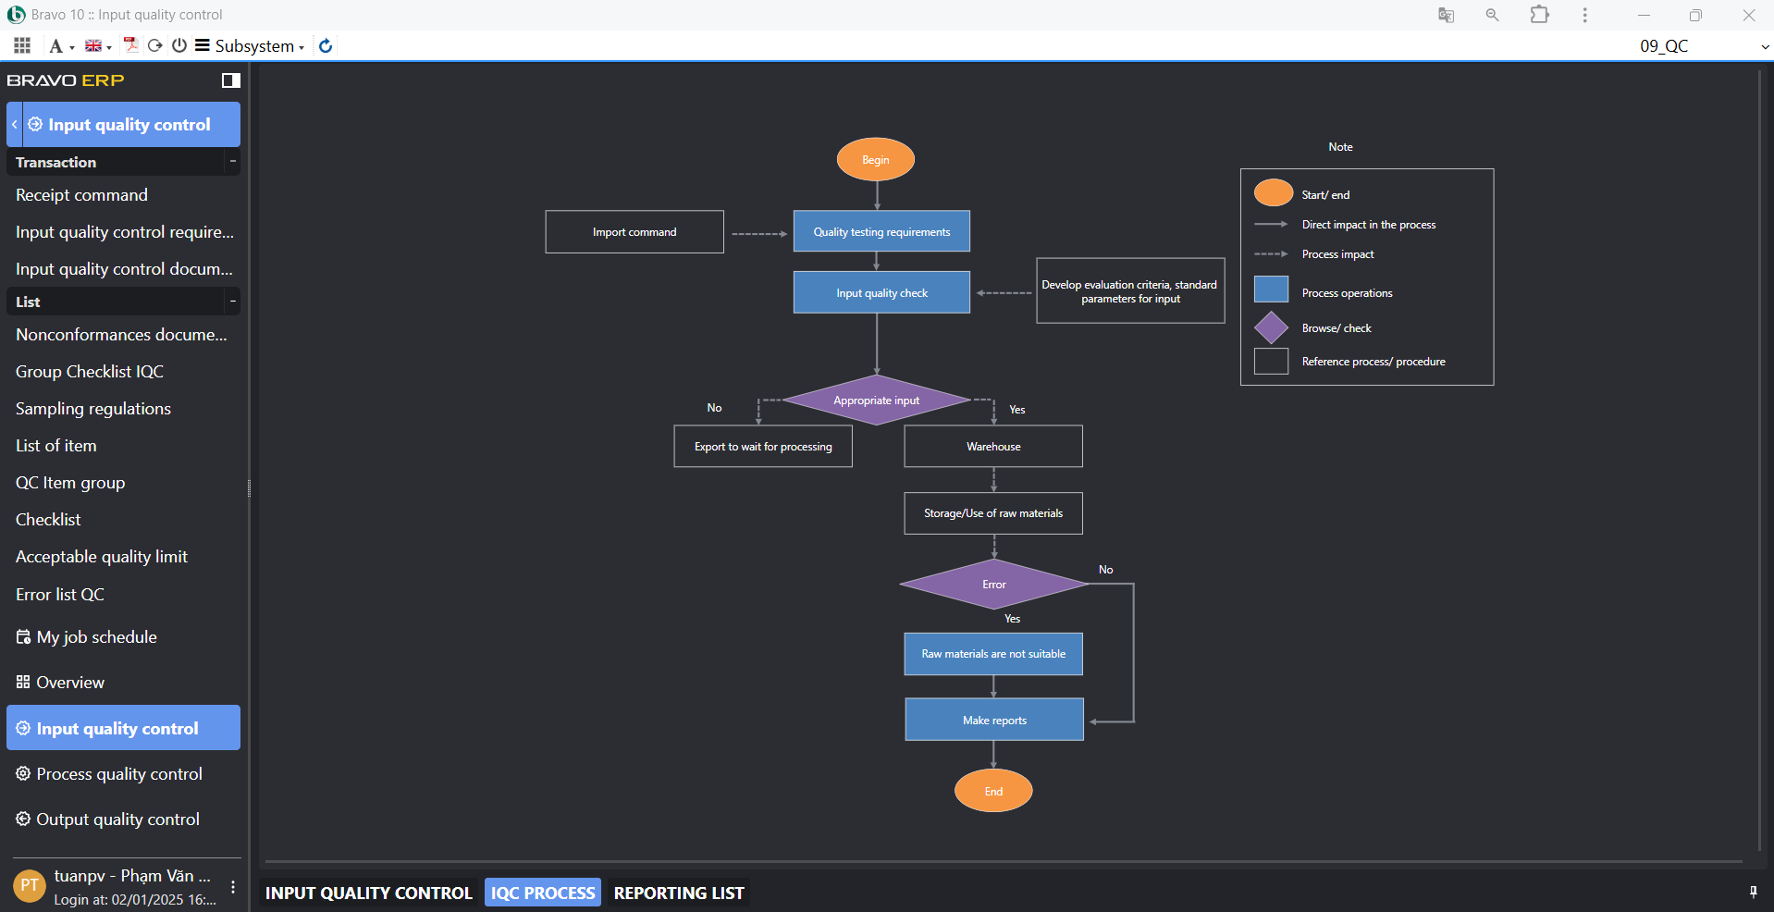Open the browser extensions puzzle icon

coord(1539,15)
